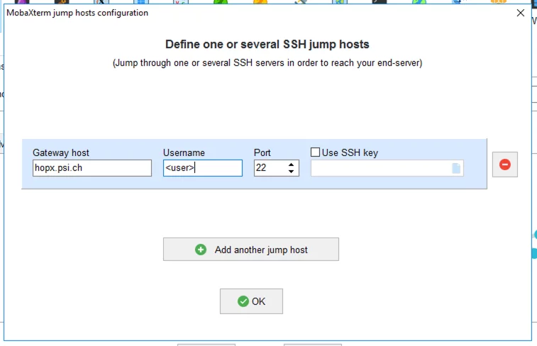Confirm the configuration with OK
Image resolution: width=537 pixels, height=346 pixels.
coord(251,301)
